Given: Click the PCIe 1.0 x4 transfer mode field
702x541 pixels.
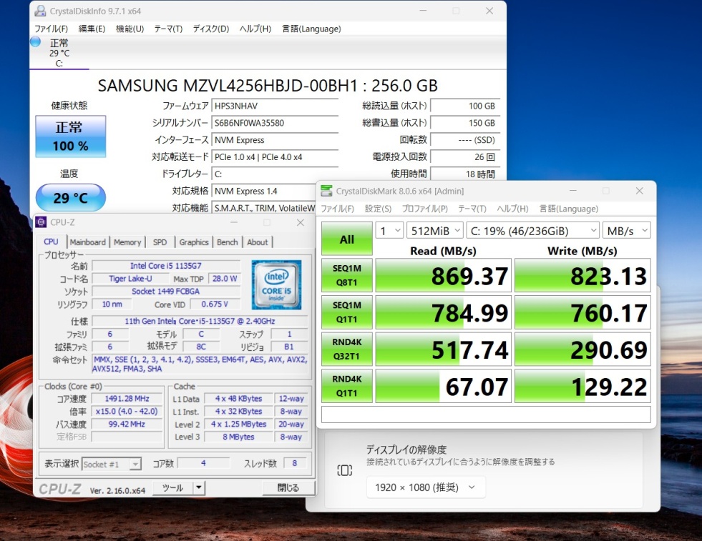Looking at the screenshot, I should coord(275,157).
